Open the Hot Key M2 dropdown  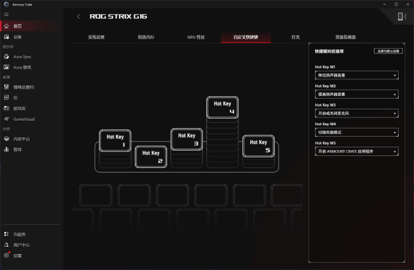(357, 94)
